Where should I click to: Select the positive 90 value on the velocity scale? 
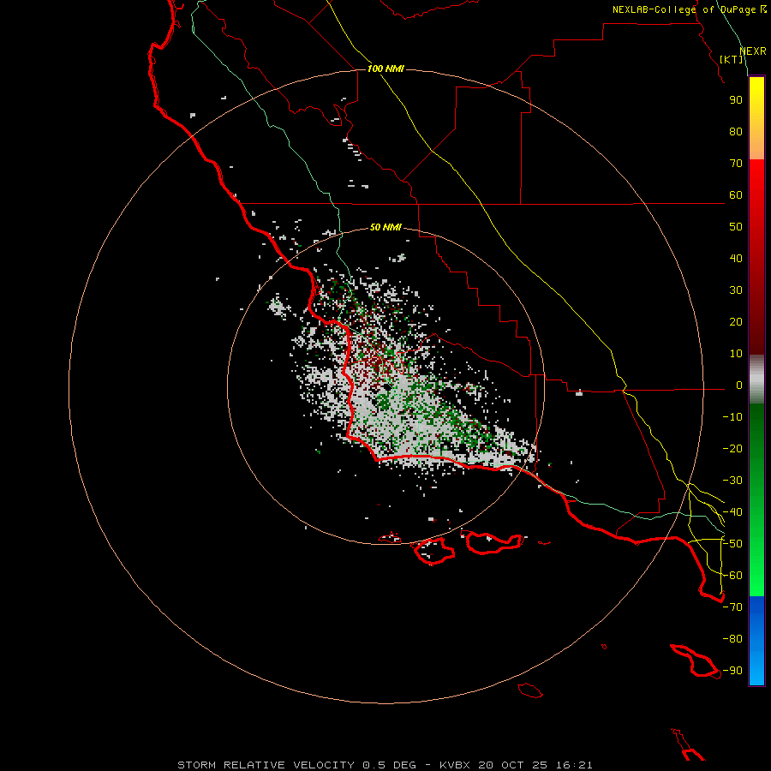[736, 100]
